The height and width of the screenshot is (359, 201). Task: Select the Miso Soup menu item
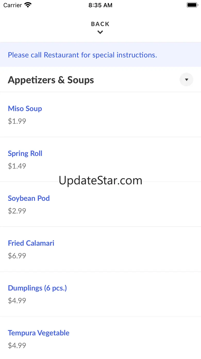(x=25, y=109)
